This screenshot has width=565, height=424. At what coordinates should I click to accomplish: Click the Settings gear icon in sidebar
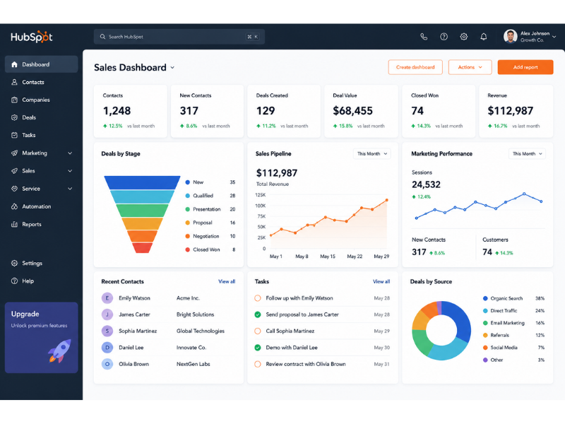[x=14, y=263]
